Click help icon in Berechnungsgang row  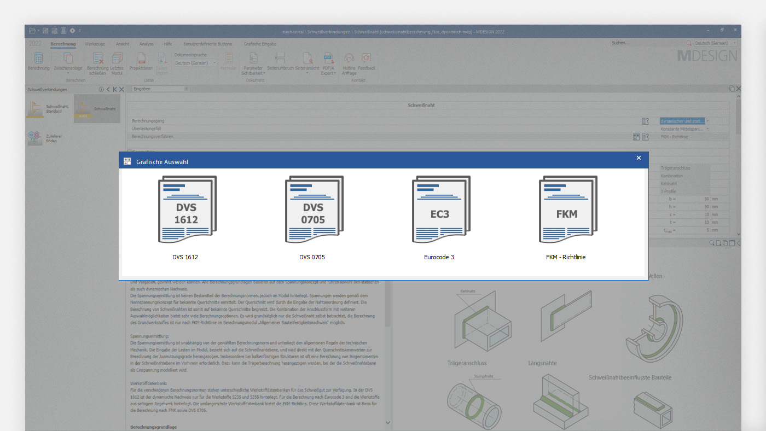[645, 121]
